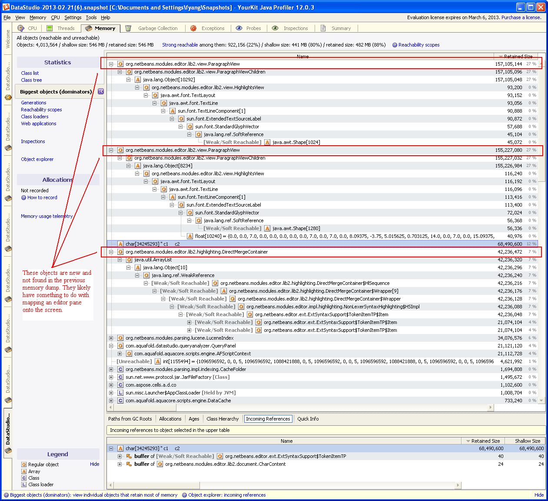Click the array icon of int[1155494] row
This screenshot has height=501, width=548.
(158, 361)
